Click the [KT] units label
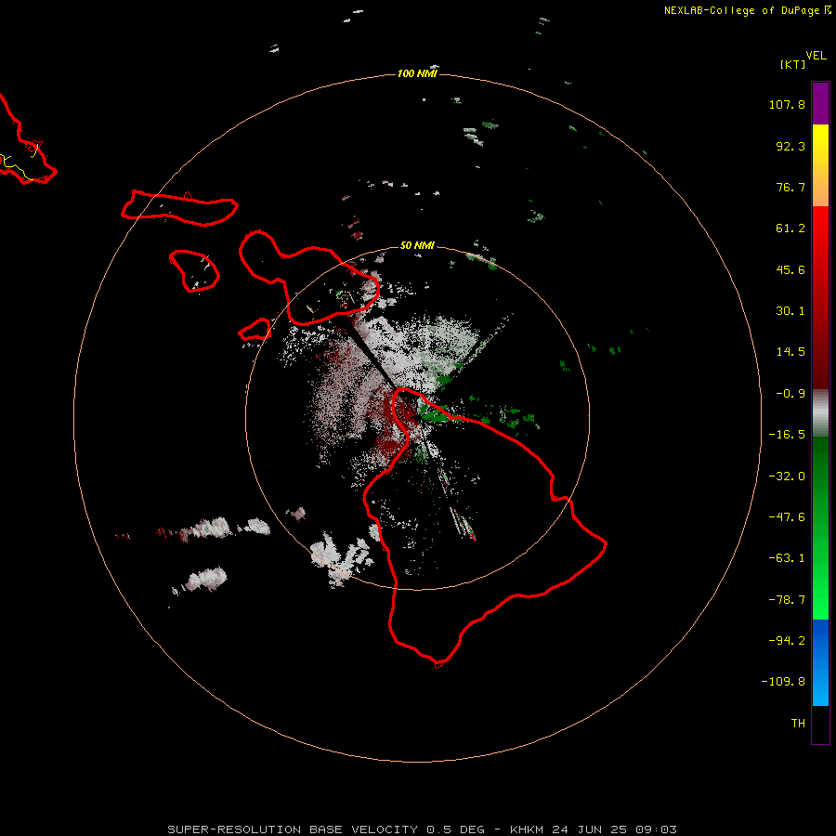The image size is (836, 836). [x=793, y=64]
